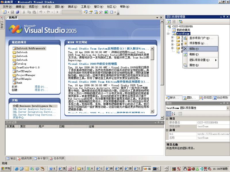
Task: Open the collapsed Toolbox side tab
Action: tap(2, 22)
